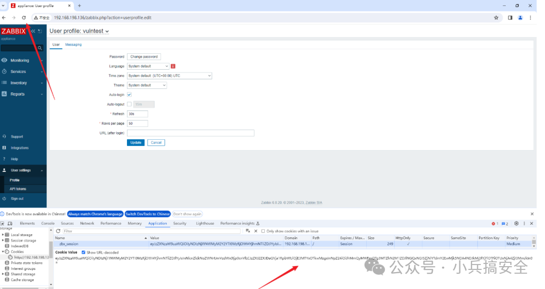Click the sidebar search magnifier icon
The height and width of the screenshot is (289, 545).
coord(40,48)
